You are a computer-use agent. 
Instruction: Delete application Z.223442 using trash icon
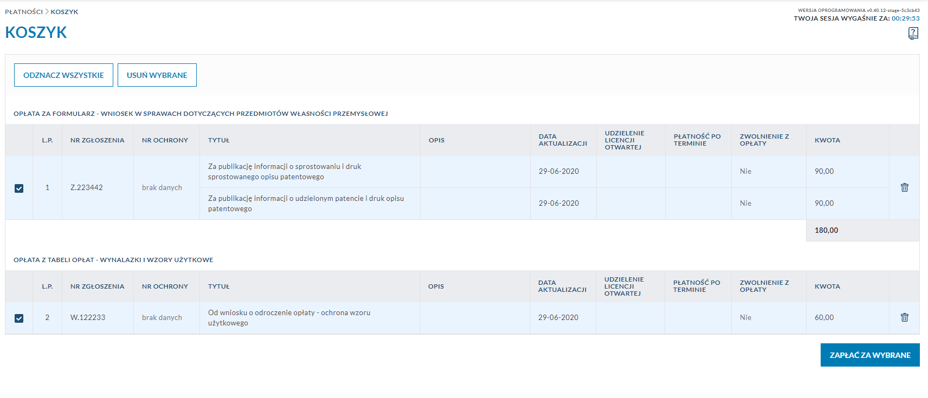pos(904,187)
